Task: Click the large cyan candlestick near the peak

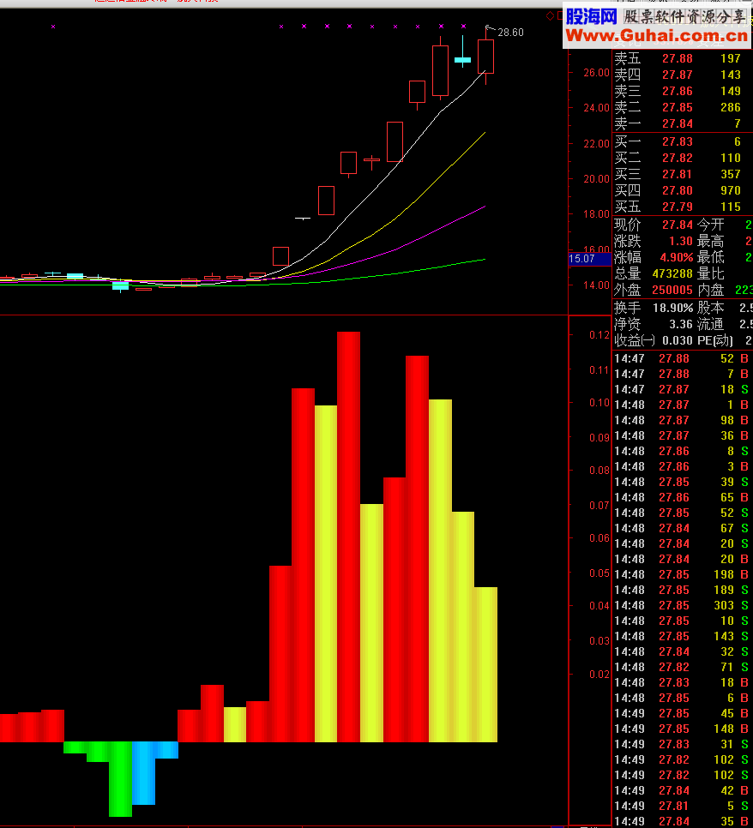Action: coord(462,59)
